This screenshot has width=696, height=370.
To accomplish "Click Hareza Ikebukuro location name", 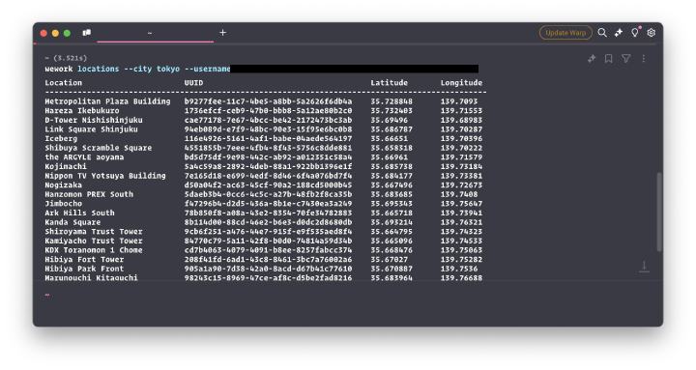I will tap(82, 110).
